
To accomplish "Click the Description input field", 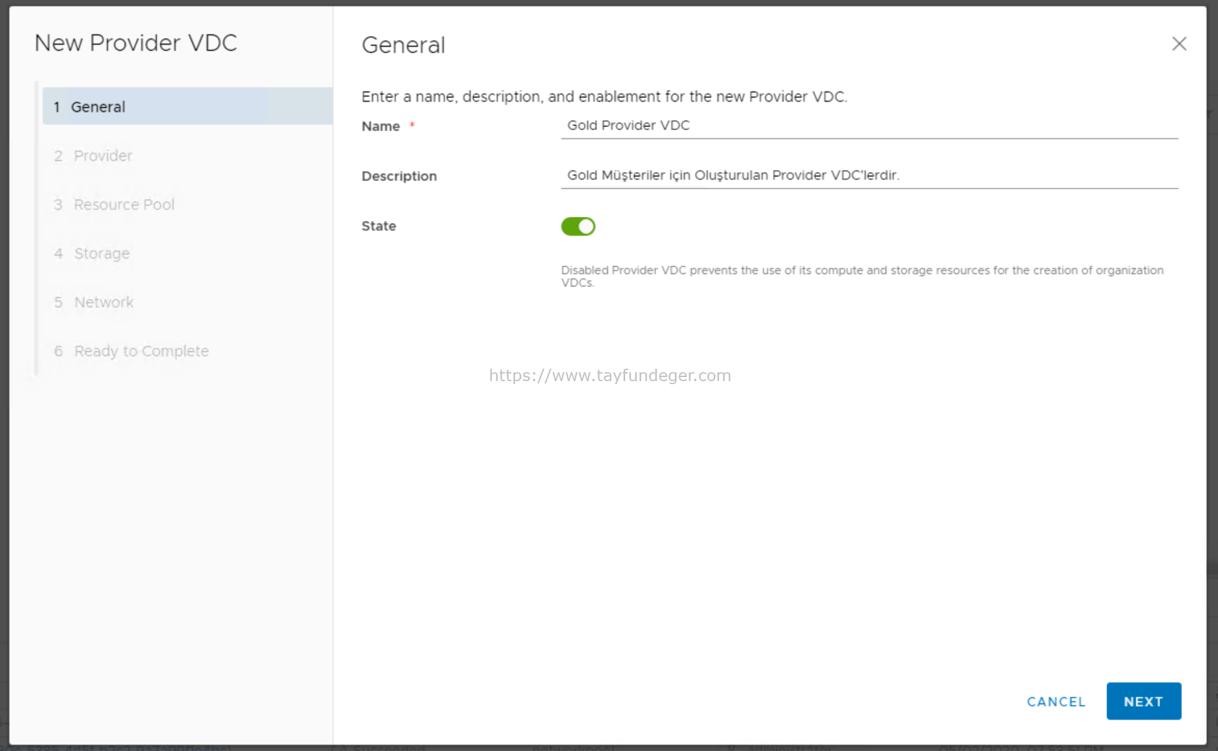I will coord(868,175).
